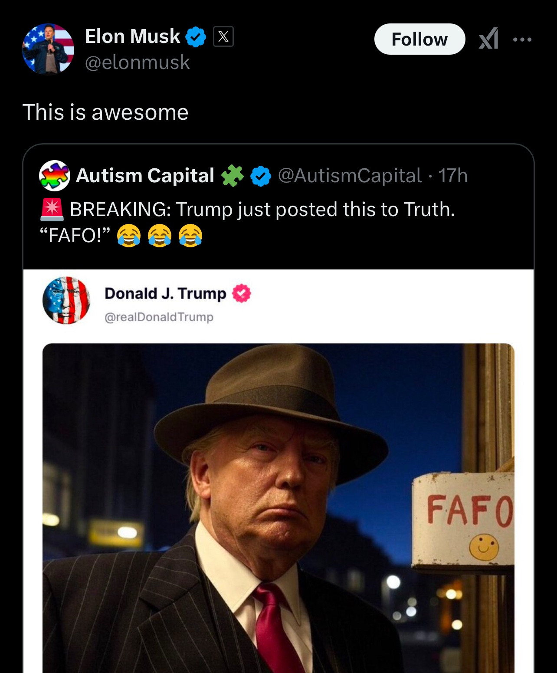Open the three-dot more options menu
Image resolution: width=557 pixels, height=673 pixels.
click(522, 39)
